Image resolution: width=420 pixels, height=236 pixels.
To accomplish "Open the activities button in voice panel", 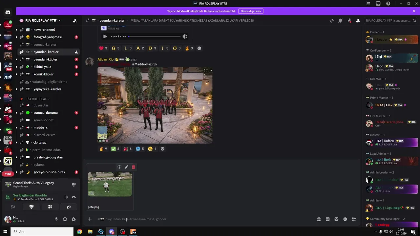I will tap(50, 206).
